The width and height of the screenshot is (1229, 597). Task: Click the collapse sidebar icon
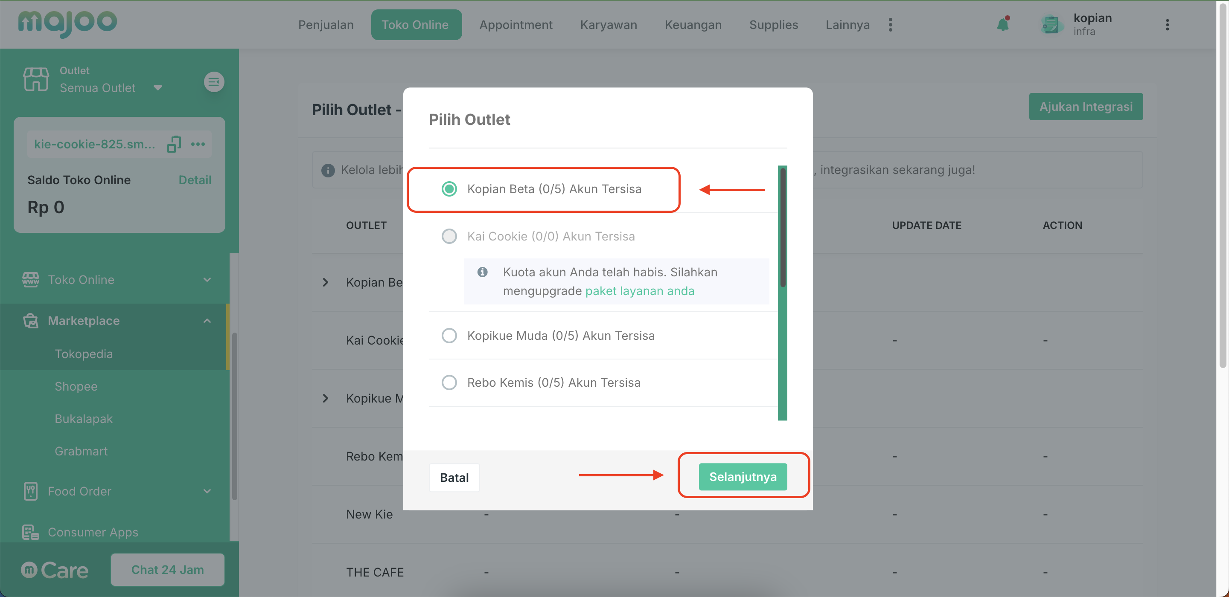click(214, 82)
